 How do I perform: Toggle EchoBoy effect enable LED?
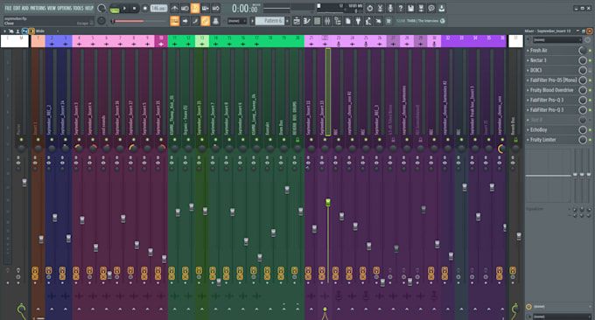click(x=590, y=129)
